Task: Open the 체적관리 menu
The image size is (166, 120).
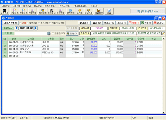Action: click(x=27, y=6)
